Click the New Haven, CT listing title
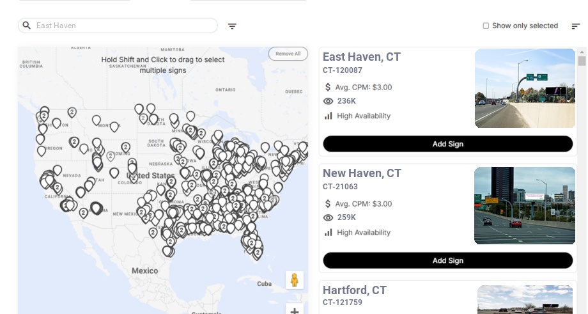This screenshot has height=314, width=588. pyautogui.click(x=362, y=173)
